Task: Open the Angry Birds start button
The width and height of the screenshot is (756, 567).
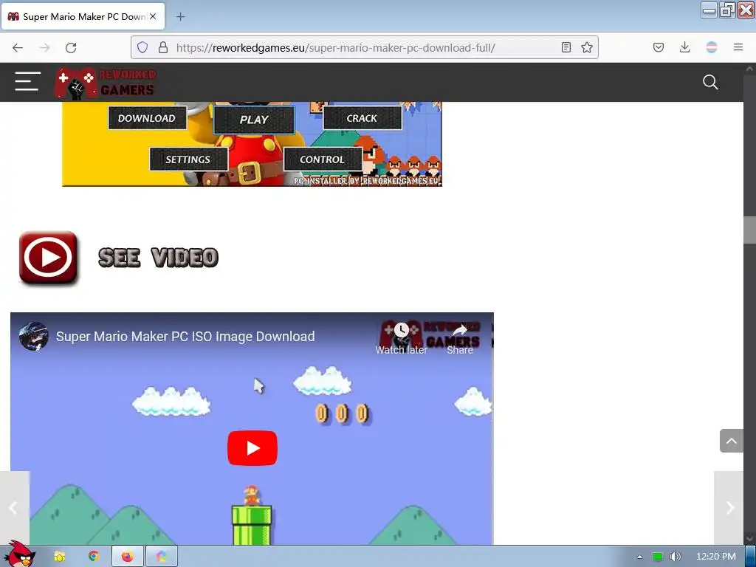Action: click(18, 554)
